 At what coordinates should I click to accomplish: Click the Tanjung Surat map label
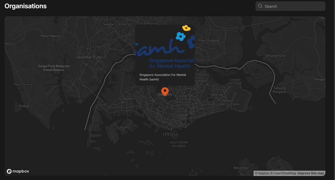pyautogui.click(x=275, y=56)
